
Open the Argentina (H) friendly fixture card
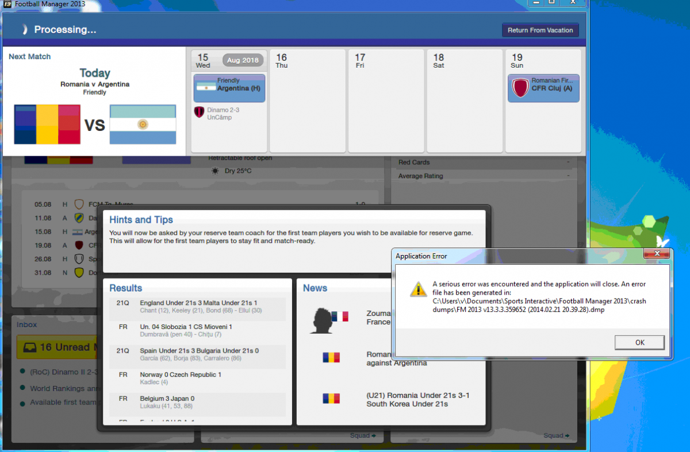[229, 88]
